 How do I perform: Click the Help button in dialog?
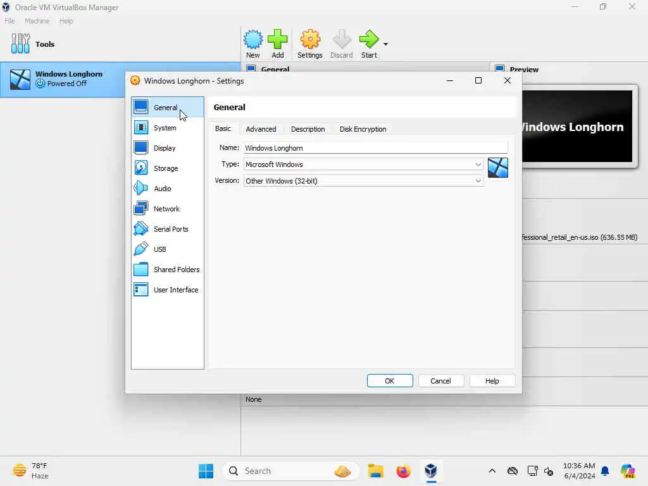[492, 380]
